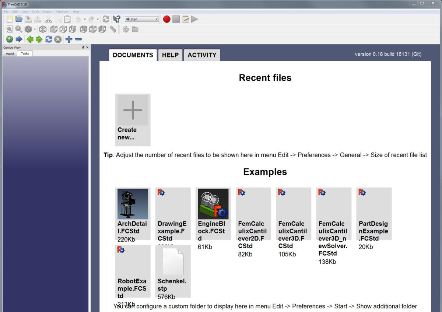This screenshot has height=312, width=442.
Task: Set top view cube icon
Action: pyautogui.click(x=63, y=29)
